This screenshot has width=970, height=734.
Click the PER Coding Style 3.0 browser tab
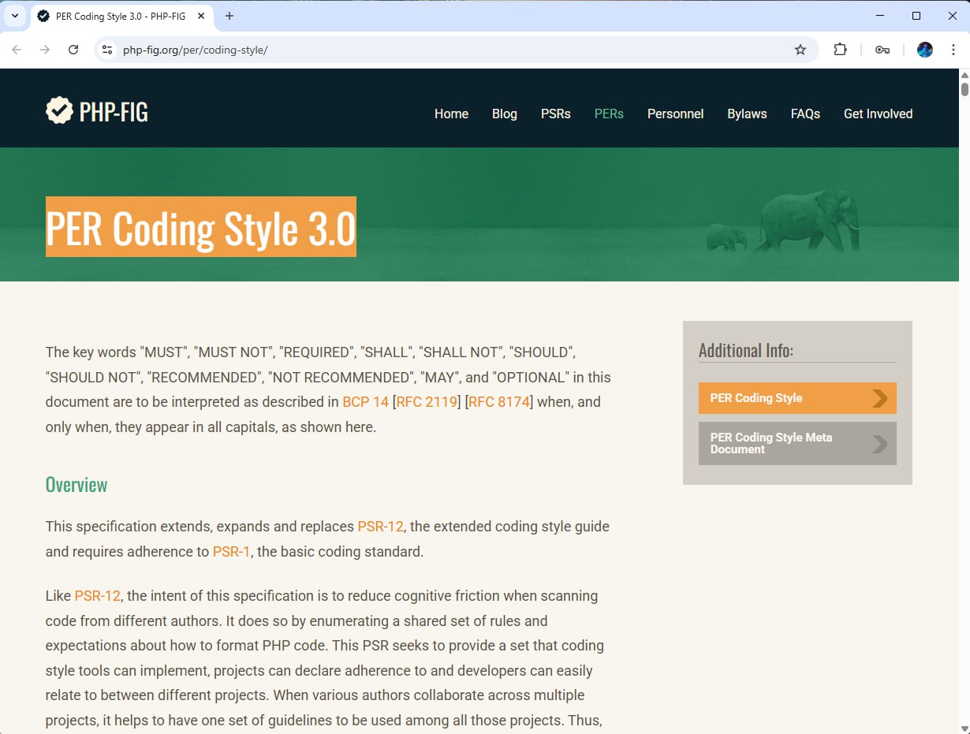pos(121,16)
